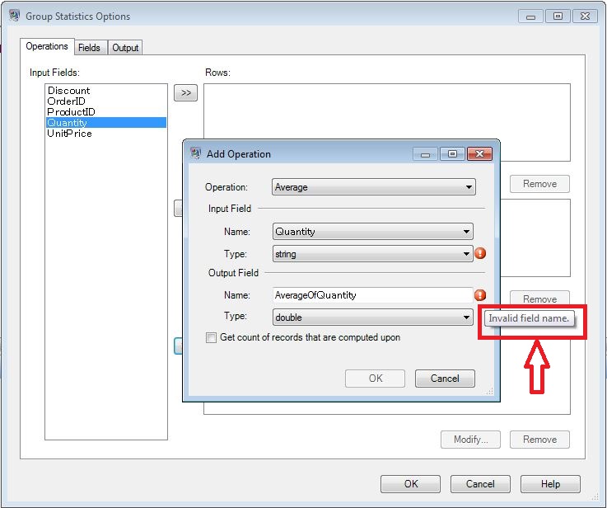This screenshot has width=607, height=508.
Task: Open the Output Field Type dropdown showing double
Action: click(372, 317)
